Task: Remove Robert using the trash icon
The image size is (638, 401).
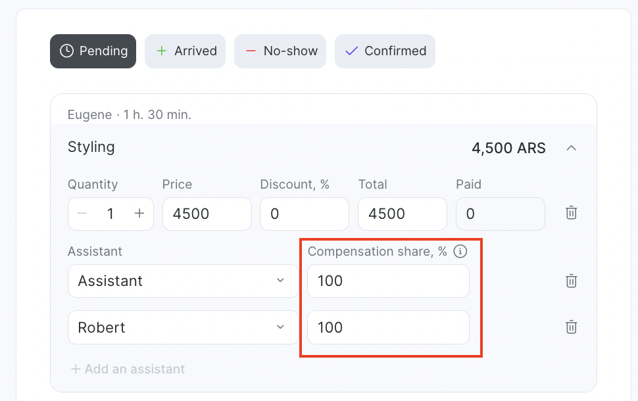Action: coord(572,327)
